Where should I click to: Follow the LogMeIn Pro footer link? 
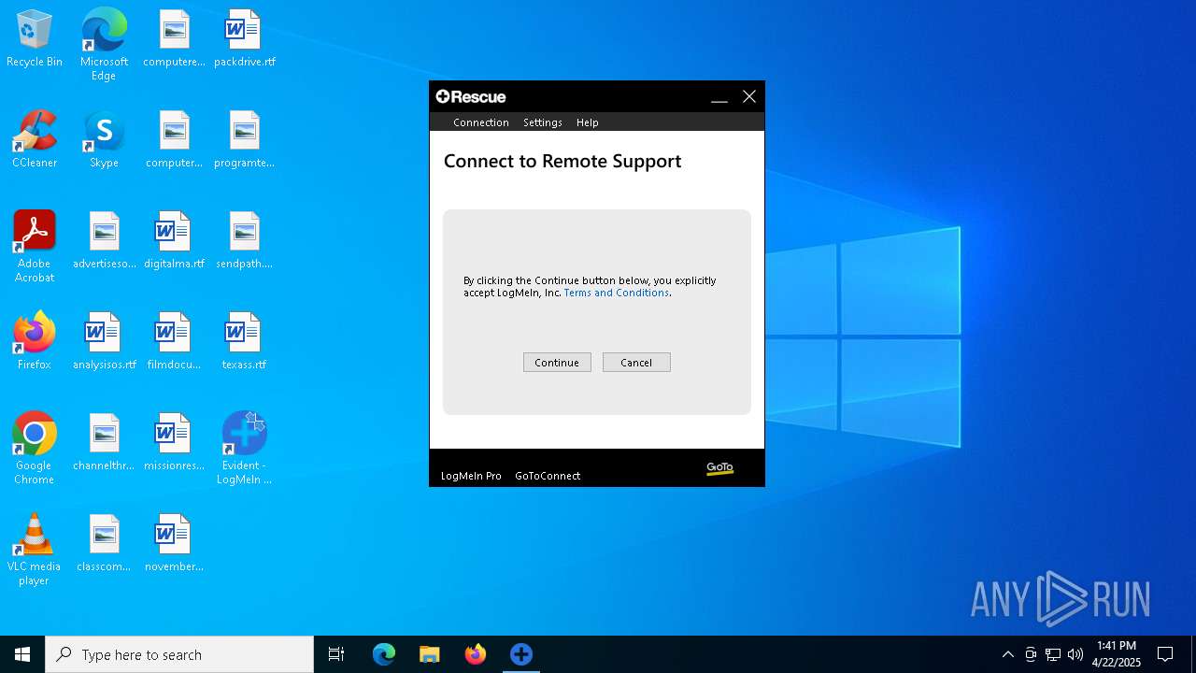pyautogui.click(x=471, y=476)
